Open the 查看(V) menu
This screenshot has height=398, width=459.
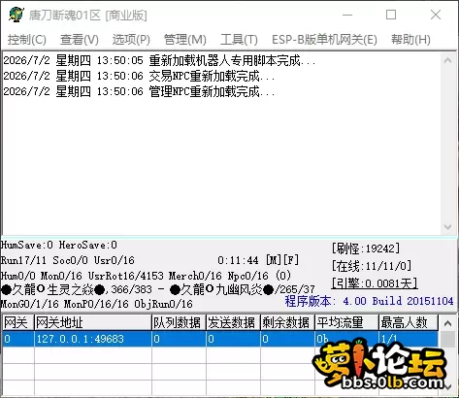pyautogui.click(x=80, y=40)
